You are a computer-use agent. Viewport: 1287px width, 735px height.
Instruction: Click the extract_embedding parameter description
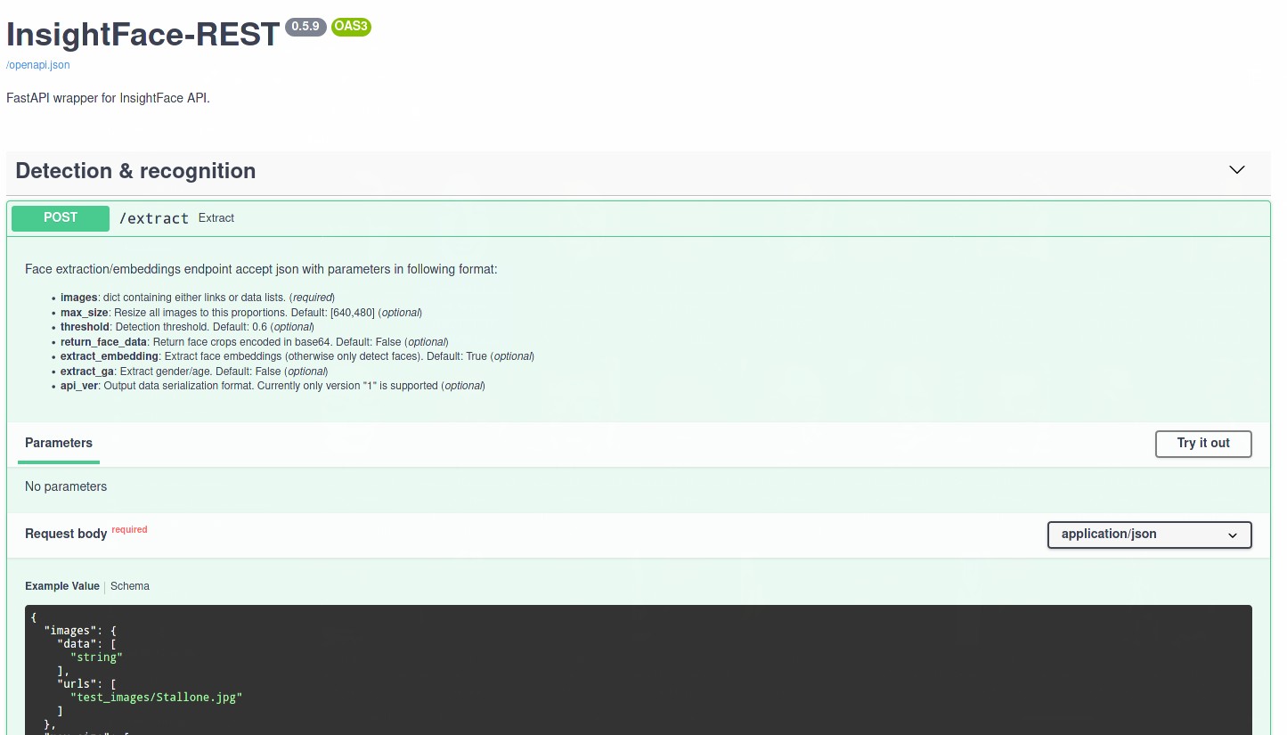[297, 356]
